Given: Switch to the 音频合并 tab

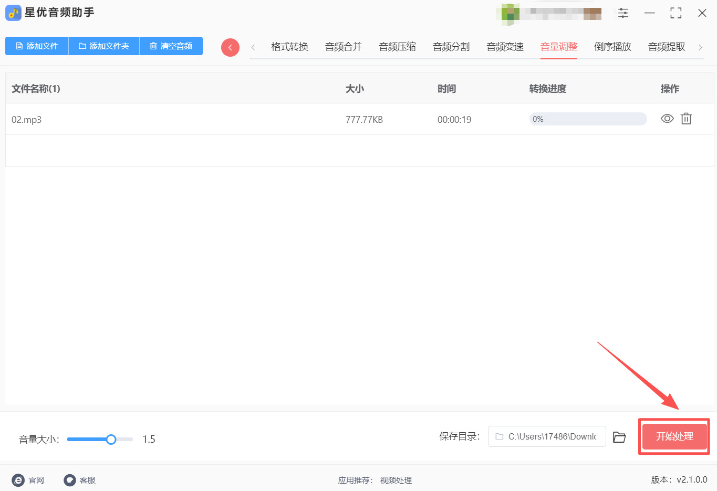Looking at the screenshot, I should tap(343, 46).
